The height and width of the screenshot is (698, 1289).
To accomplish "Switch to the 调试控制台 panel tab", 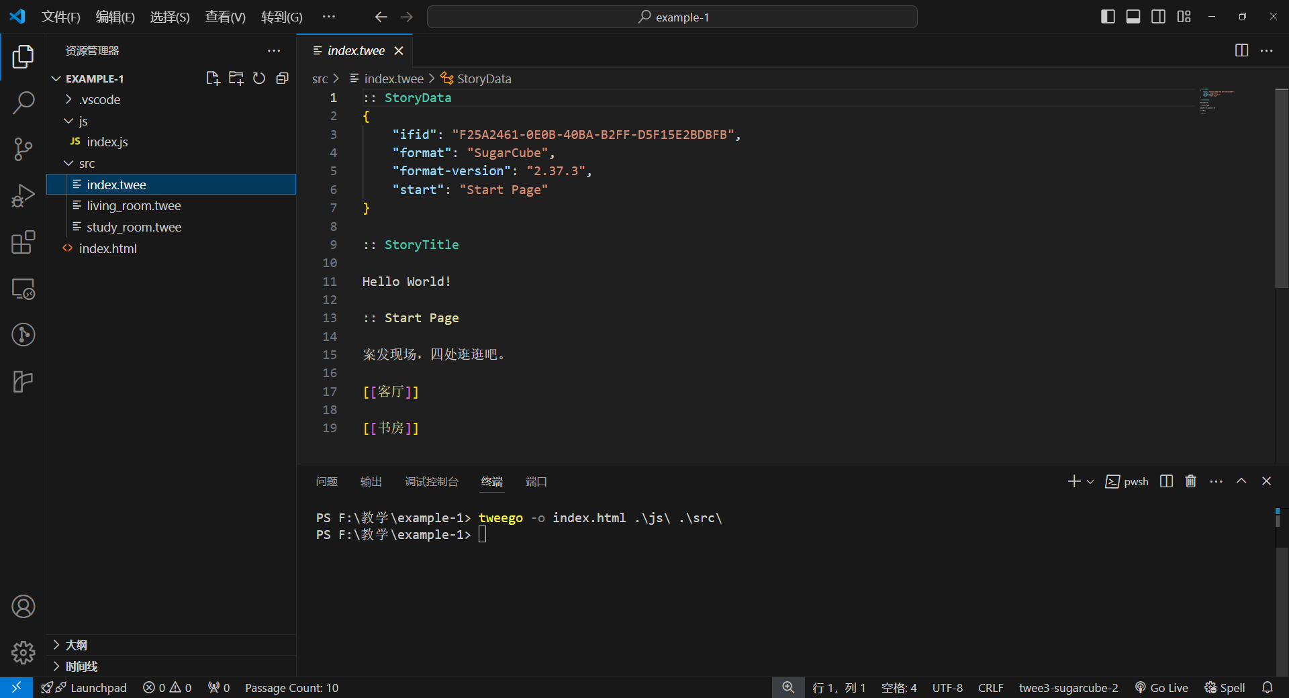I will tap(432, 482).
